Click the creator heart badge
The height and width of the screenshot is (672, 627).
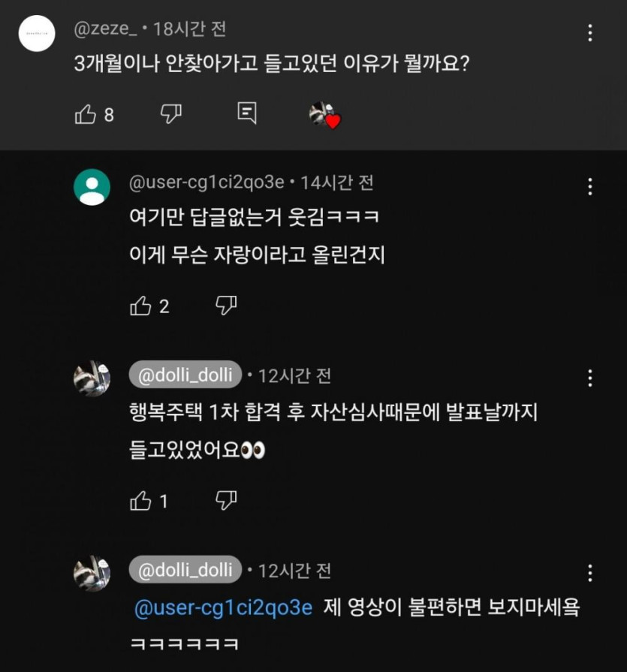click(x=324, y=115)
